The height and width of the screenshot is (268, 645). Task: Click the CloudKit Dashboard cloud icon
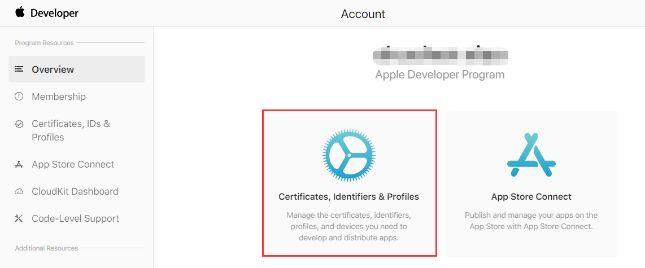pos(19,192)
